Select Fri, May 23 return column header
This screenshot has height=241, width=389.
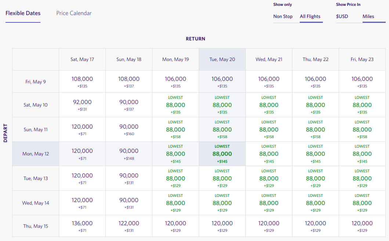coord(362,59)
